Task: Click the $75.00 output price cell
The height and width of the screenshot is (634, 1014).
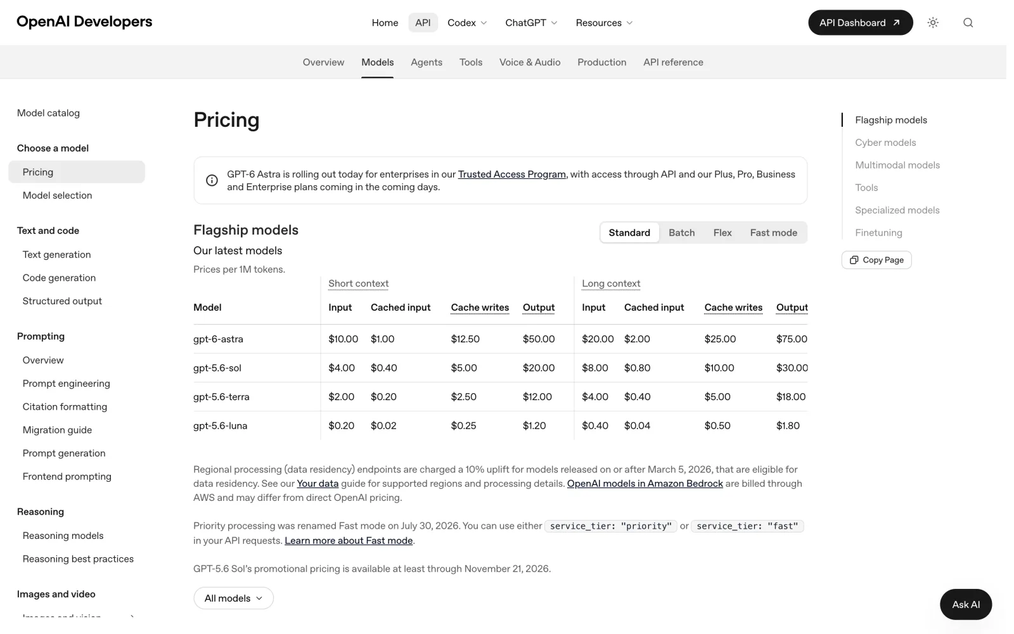Action: [x=792, y=339]
